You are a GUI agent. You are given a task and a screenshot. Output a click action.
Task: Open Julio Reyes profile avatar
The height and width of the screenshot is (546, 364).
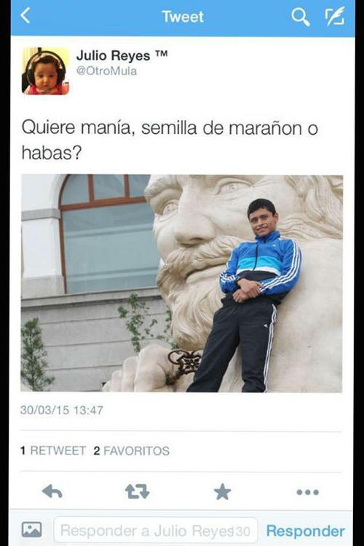[45, 71]
